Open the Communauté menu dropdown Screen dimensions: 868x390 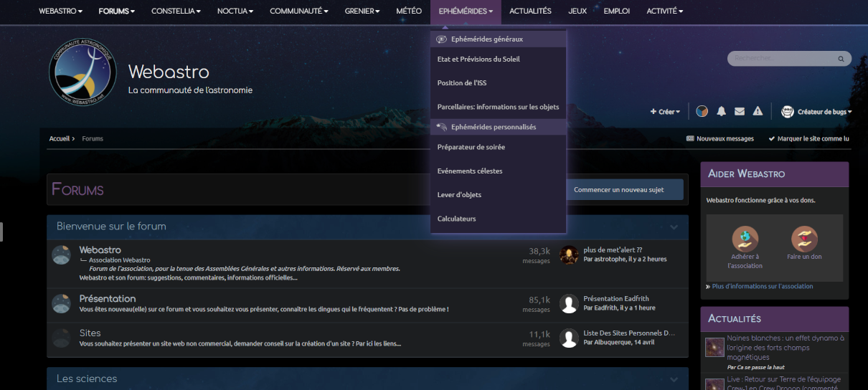298,11
